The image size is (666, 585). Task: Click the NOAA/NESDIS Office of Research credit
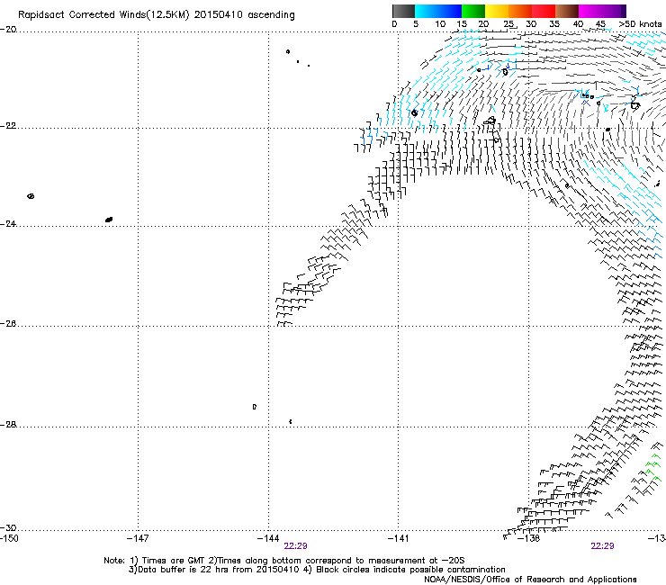[x=530, y=580]
